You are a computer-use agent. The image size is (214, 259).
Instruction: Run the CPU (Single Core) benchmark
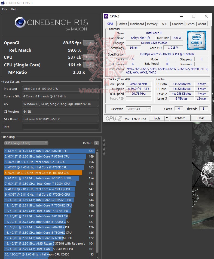[88, 65]
